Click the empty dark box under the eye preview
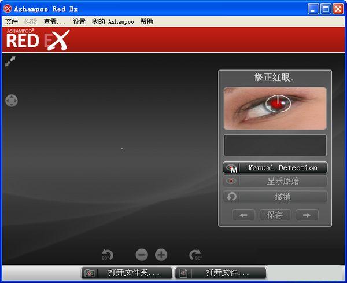The height and width of the screenshot is (283, 347). [x=275, y=145]
